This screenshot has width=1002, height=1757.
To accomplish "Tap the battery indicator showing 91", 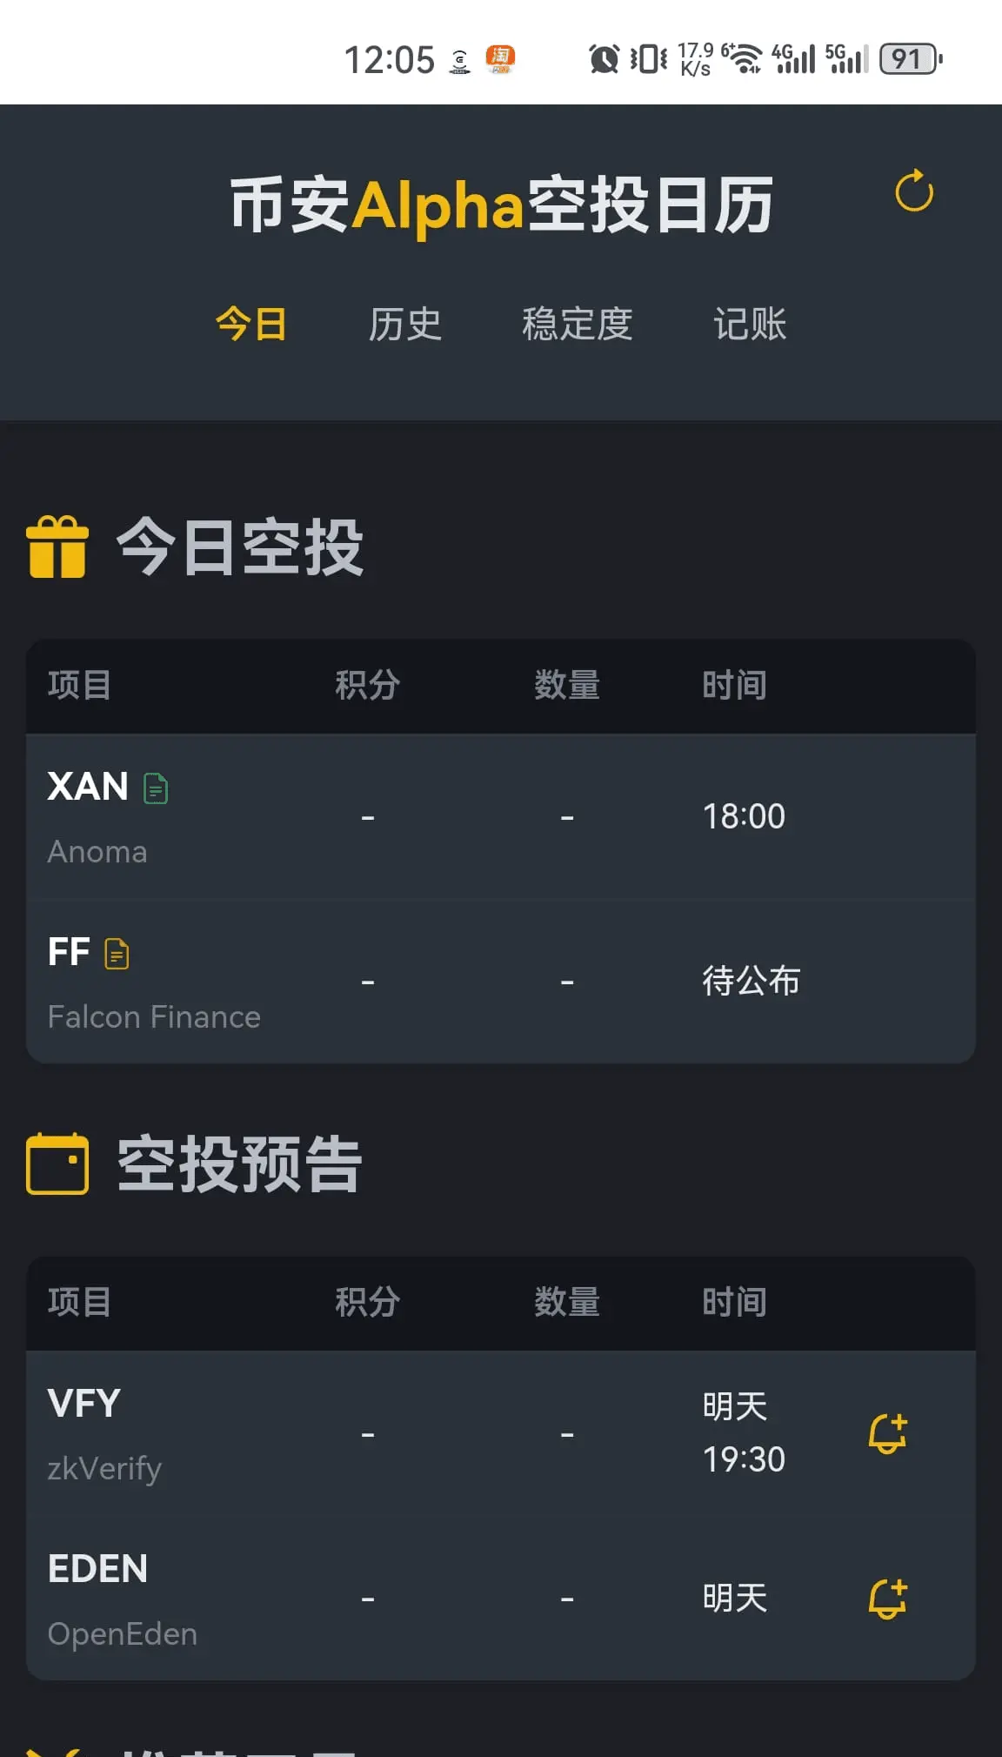I will pyautogui.click(x=911, y=59).
